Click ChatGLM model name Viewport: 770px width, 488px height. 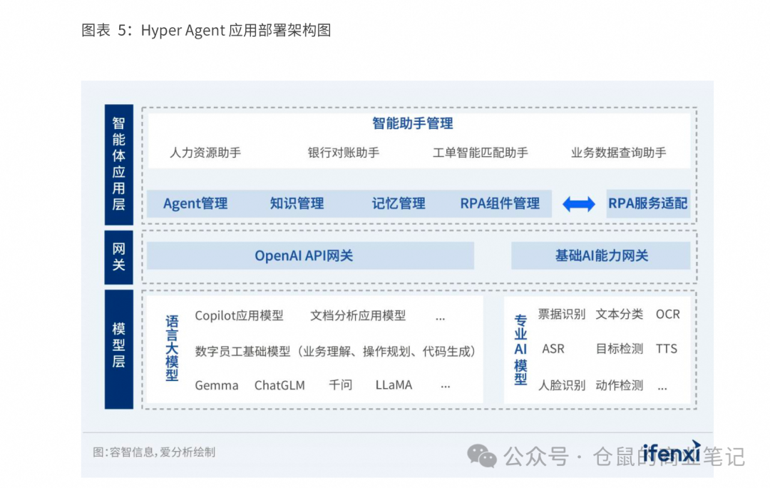point(279,385)
